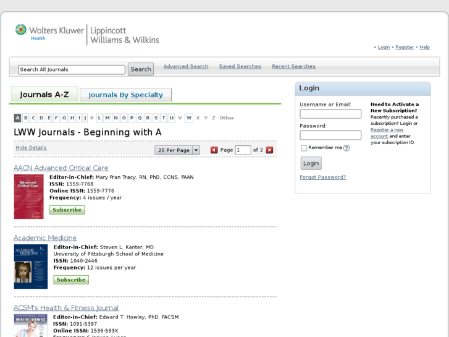This screenshot has height=337, width=449.
Task: Click Hide Details link
Action: pos(31,148)
